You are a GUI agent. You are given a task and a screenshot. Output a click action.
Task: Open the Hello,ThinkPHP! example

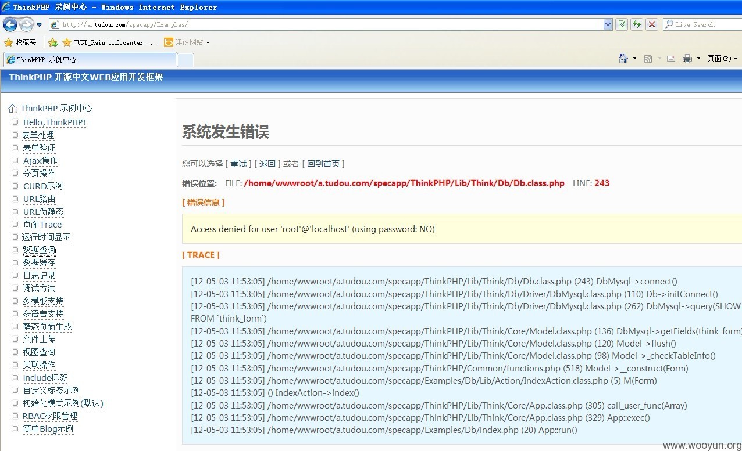tap(54, 122)
